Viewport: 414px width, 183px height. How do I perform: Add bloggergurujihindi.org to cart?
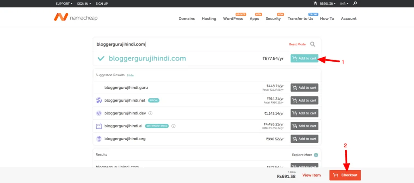click(x=304, y=139)
